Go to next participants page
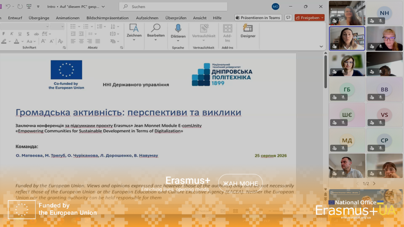The image size is (404, 227). click(374, 184)
